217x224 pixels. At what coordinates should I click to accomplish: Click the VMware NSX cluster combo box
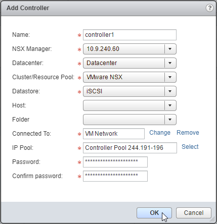(x=129, y=77)
